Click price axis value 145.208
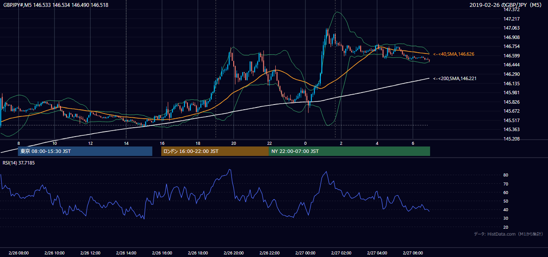Image resolution: width=548 pixels, height=257 pixels. coord(511,139)
